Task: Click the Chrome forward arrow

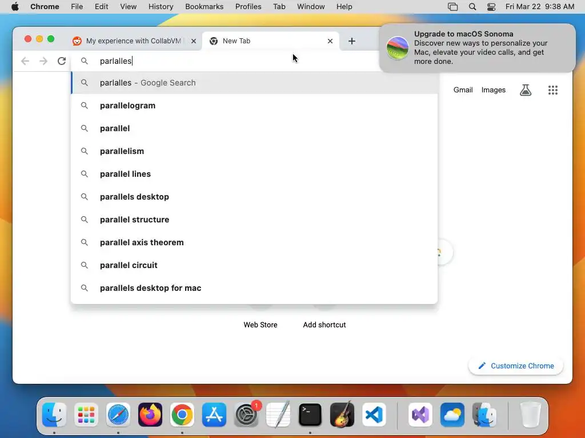Action: (x=43, y=61)
